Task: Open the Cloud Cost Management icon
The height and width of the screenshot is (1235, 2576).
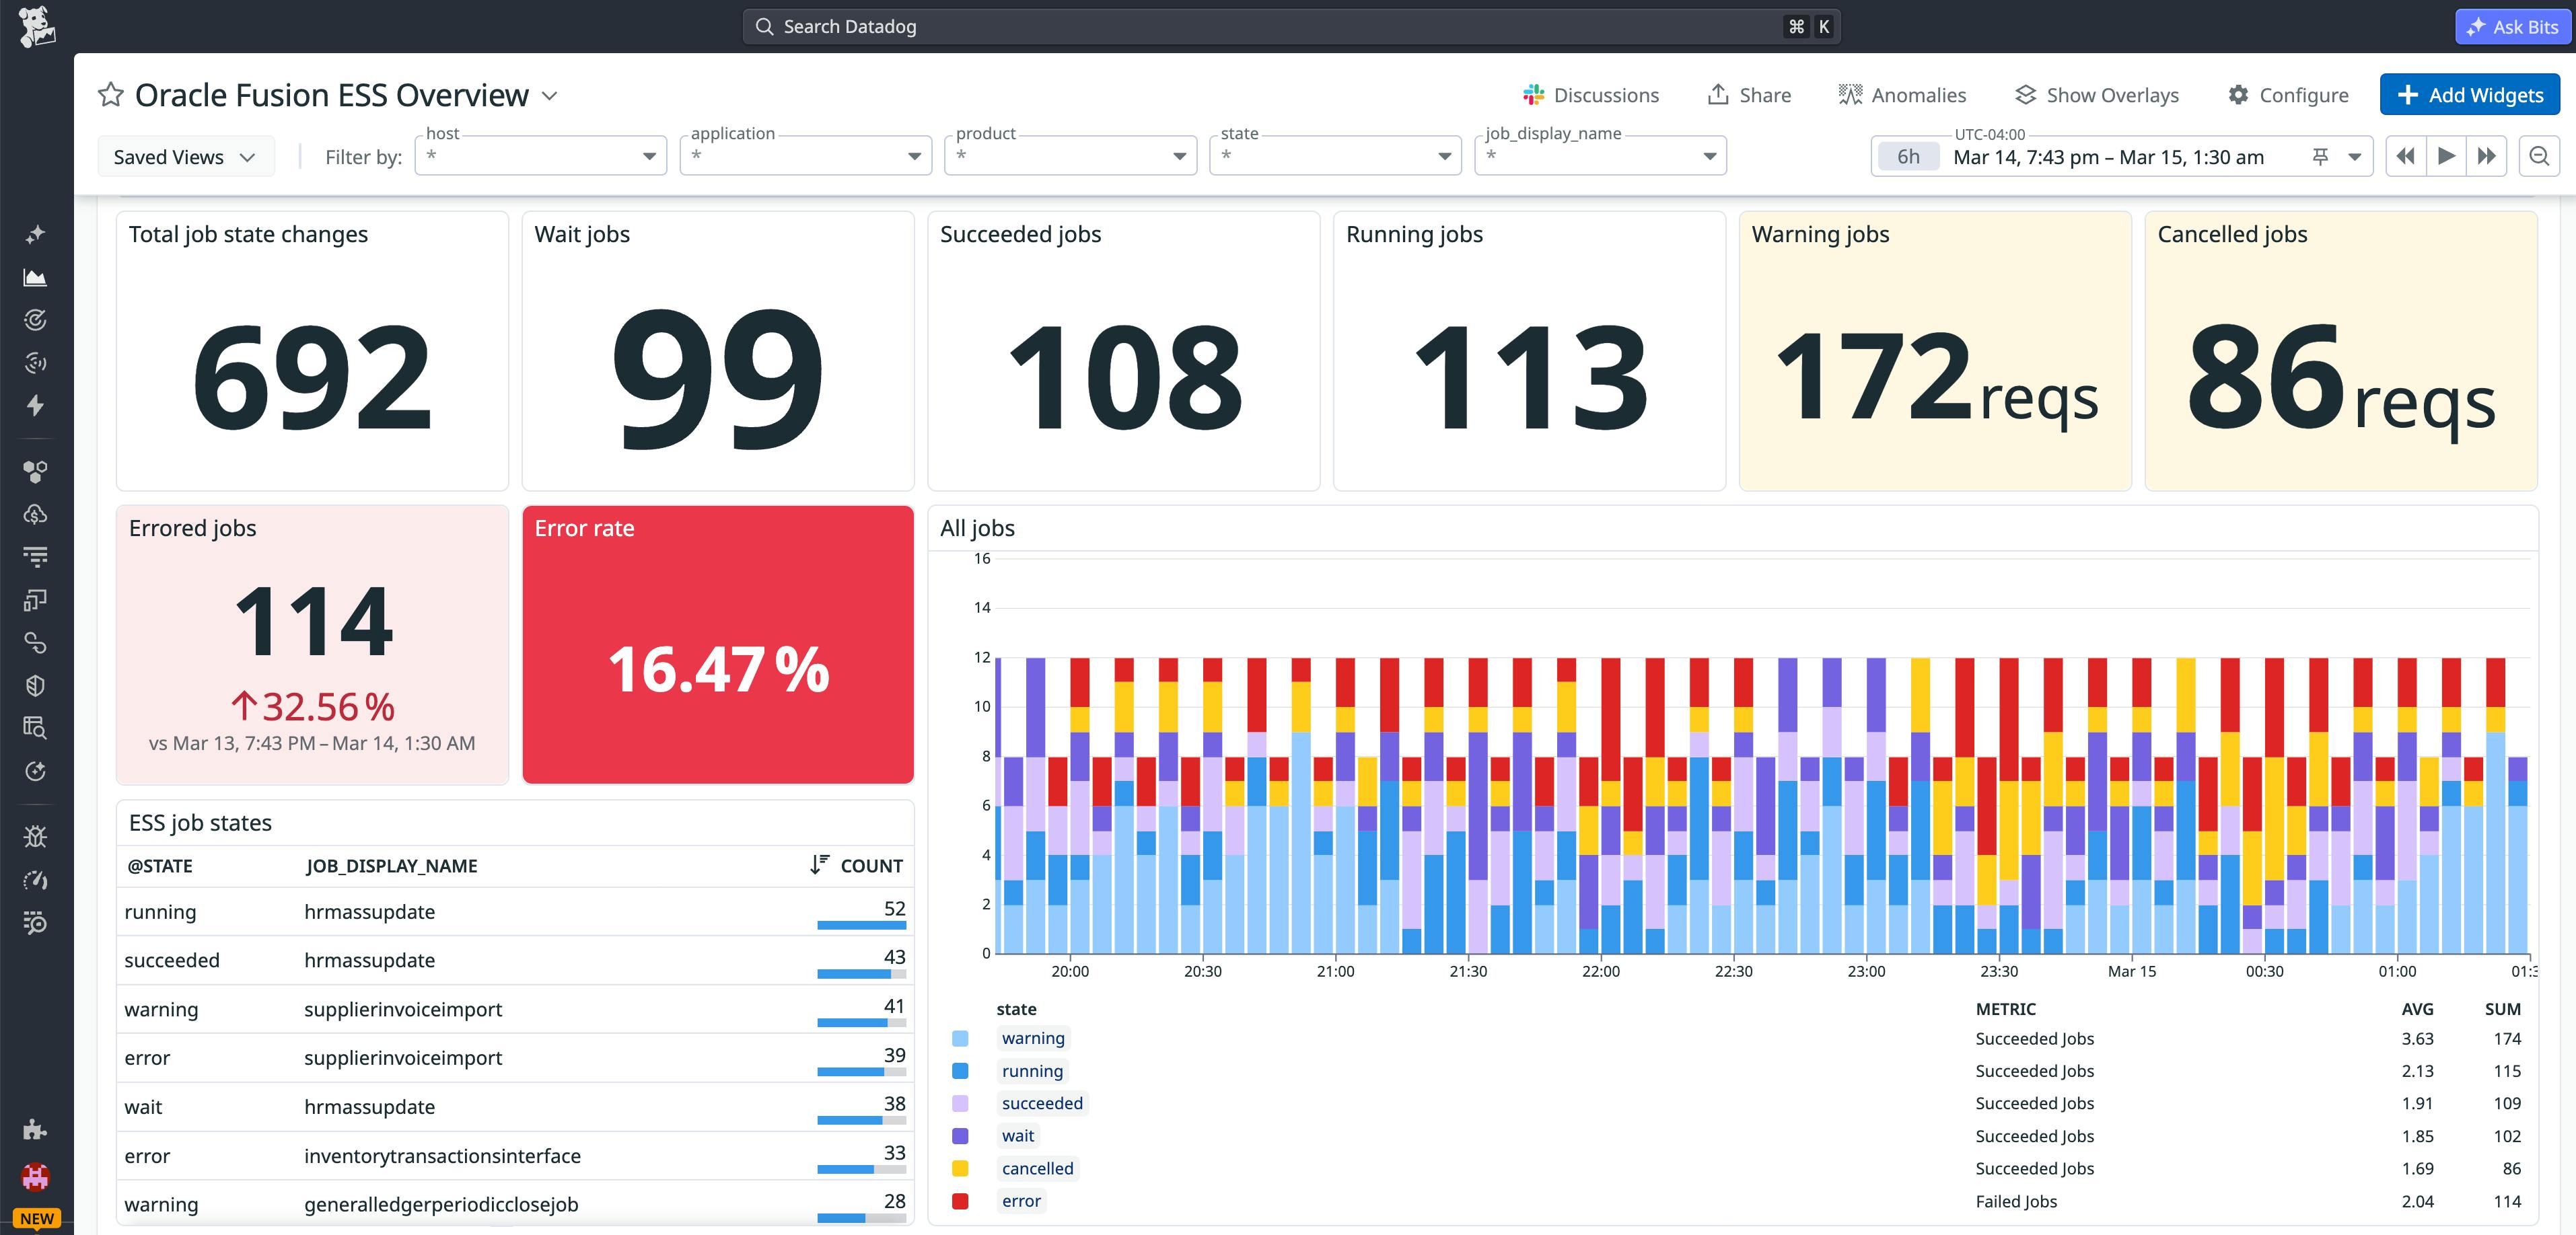Action: click(36, 515)
